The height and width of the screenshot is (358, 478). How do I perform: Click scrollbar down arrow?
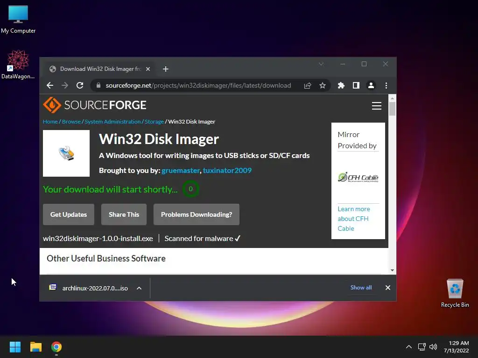[392, 270]
